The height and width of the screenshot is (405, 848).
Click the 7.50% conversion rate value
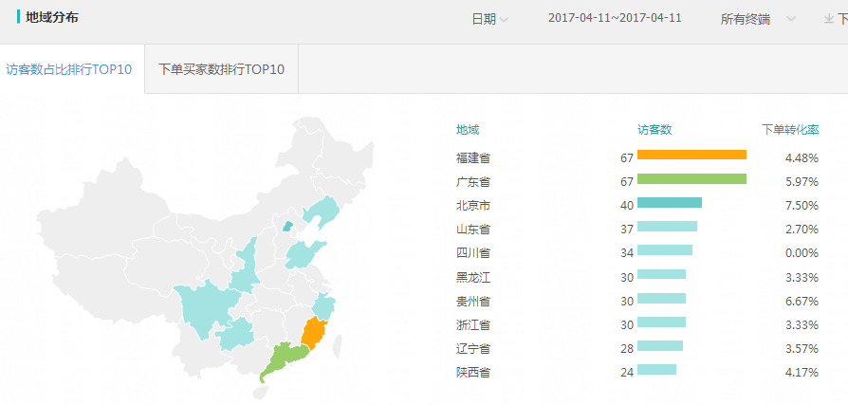802,206
